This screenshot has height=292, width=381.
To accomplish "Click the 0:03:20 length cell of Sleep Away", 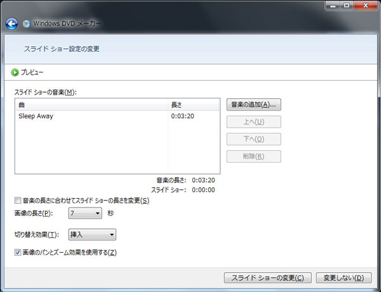I will [182, 116].
